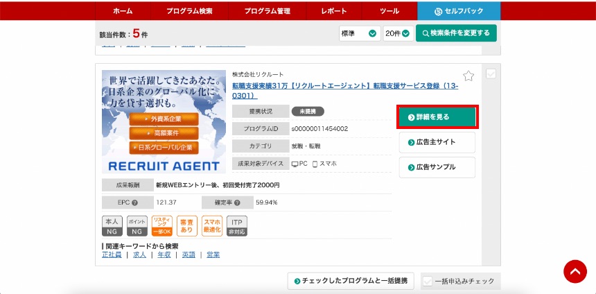
Task: Click the 未提携 status badge
Action: 308,112
